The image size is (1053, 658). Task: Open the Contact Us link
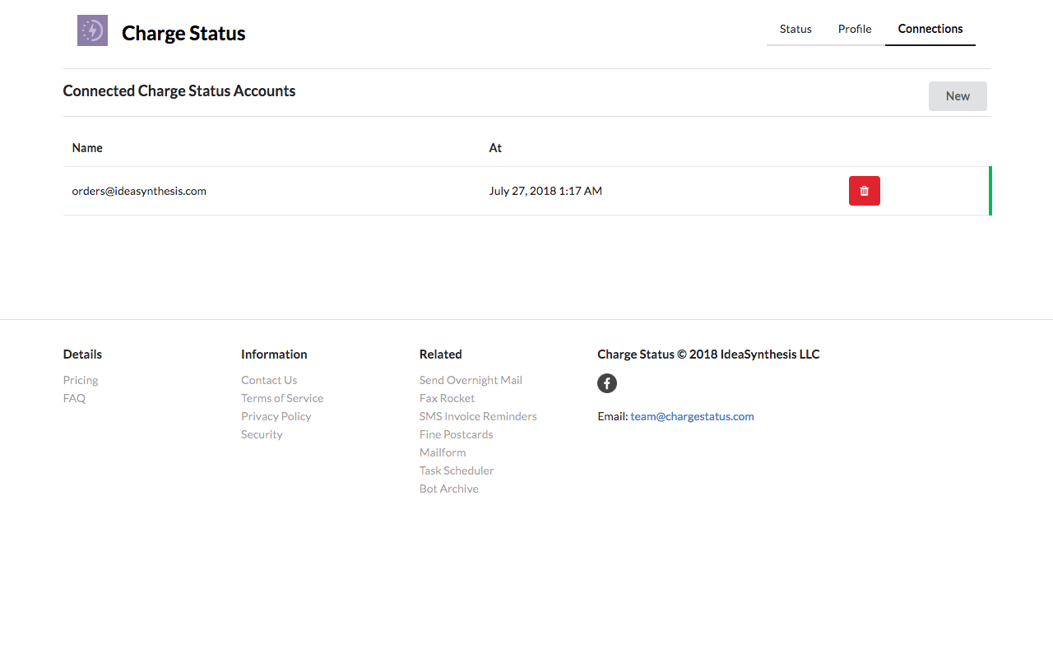(x=269, y=380)
